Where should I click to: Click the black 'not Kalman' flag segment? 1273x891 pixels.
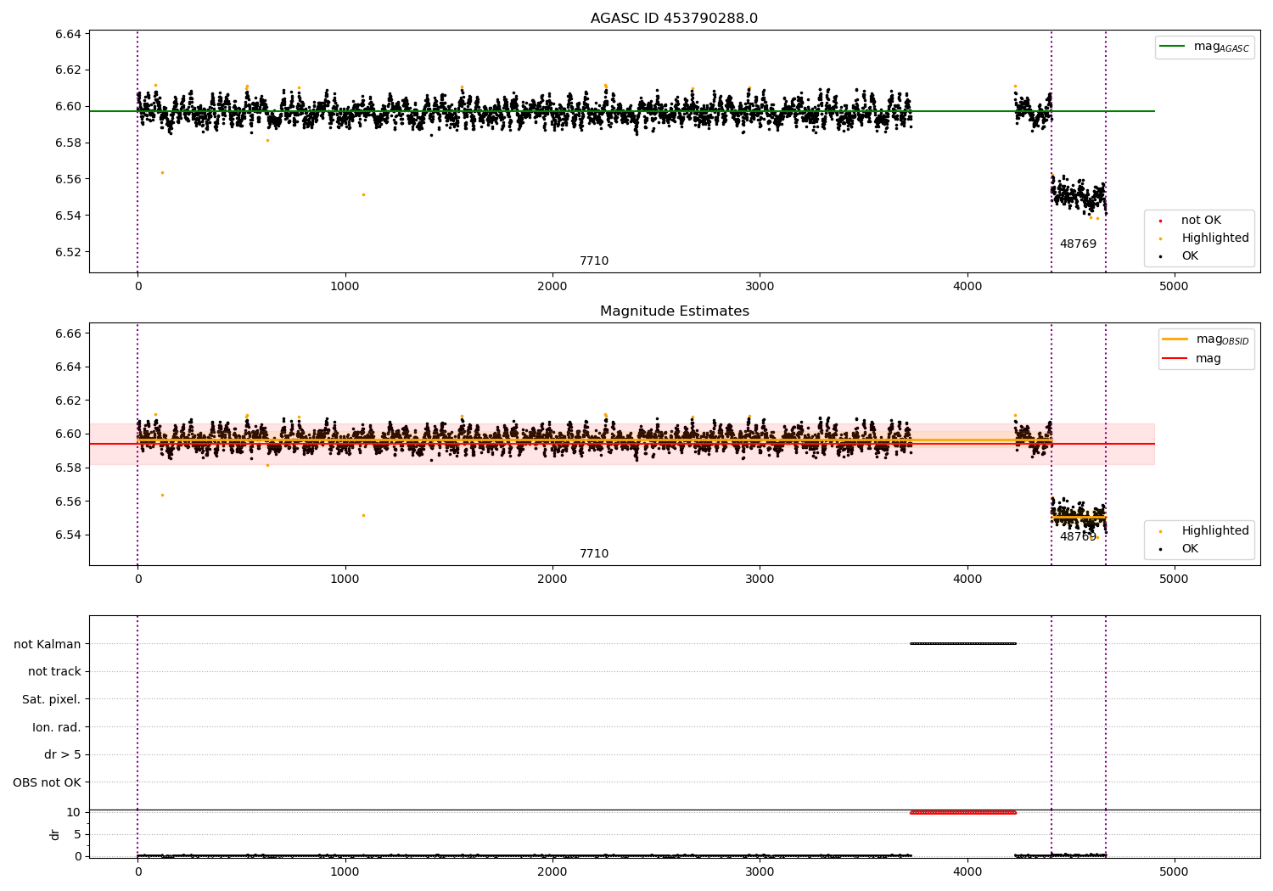(963, 644)
